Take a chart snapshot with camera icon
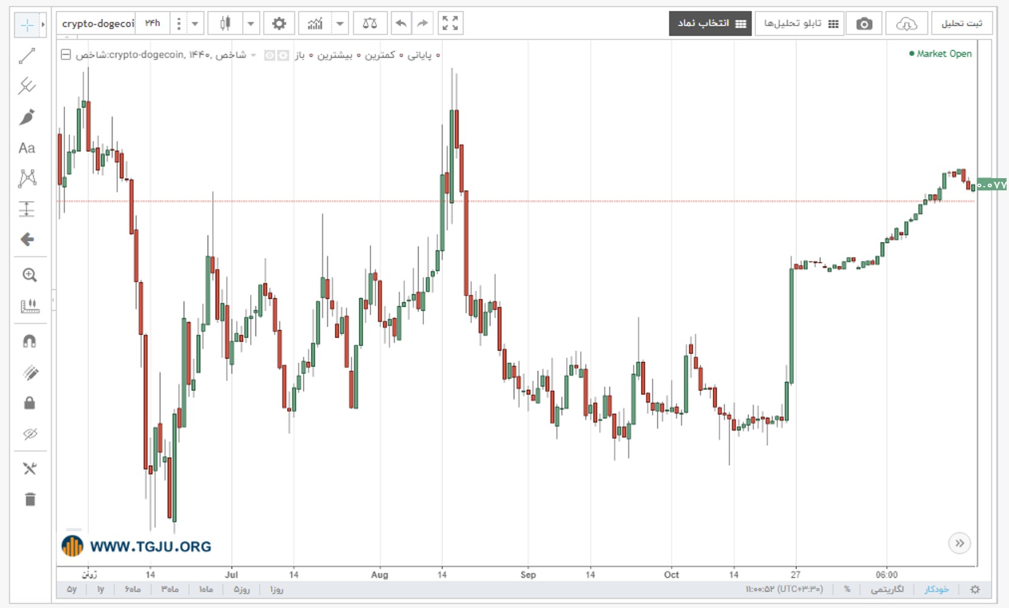Image resolution: width=1009 pixels, height=608 pixels. [x=864, y=24]
